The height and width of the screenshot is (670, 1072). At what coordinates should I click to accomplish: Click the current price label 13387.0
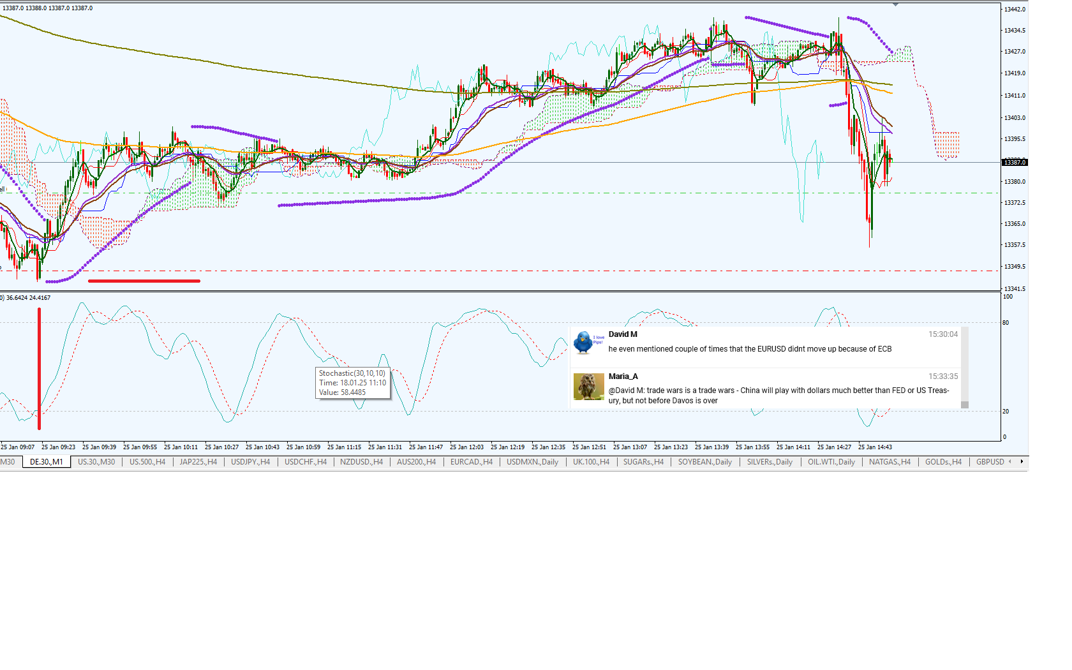coord(1015,162)
